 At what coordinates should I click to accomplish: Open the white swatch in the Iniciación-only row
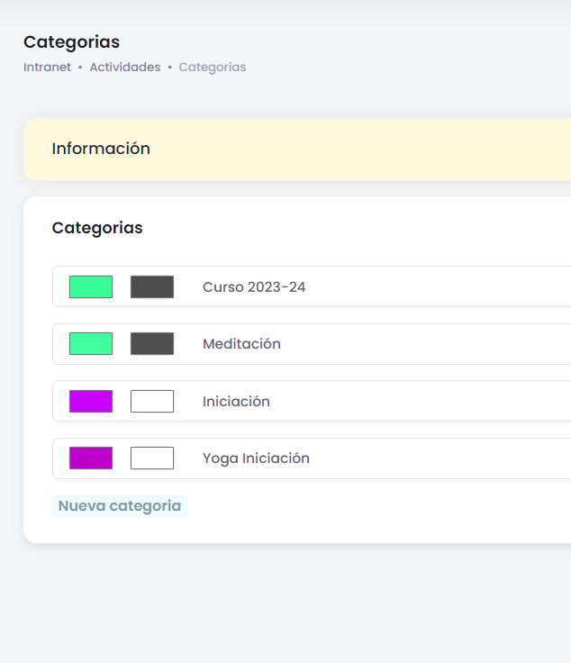(152, 401)
